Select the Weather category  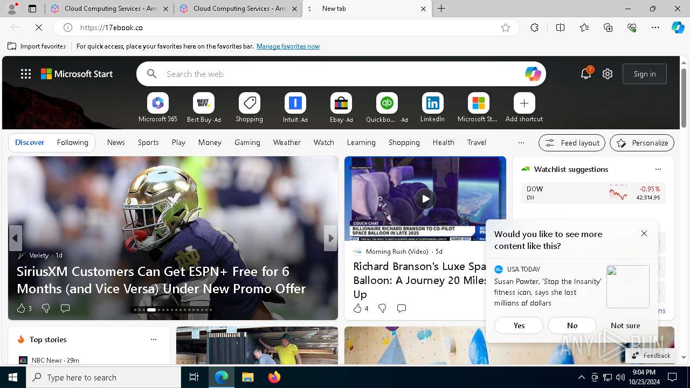point(287,142)
